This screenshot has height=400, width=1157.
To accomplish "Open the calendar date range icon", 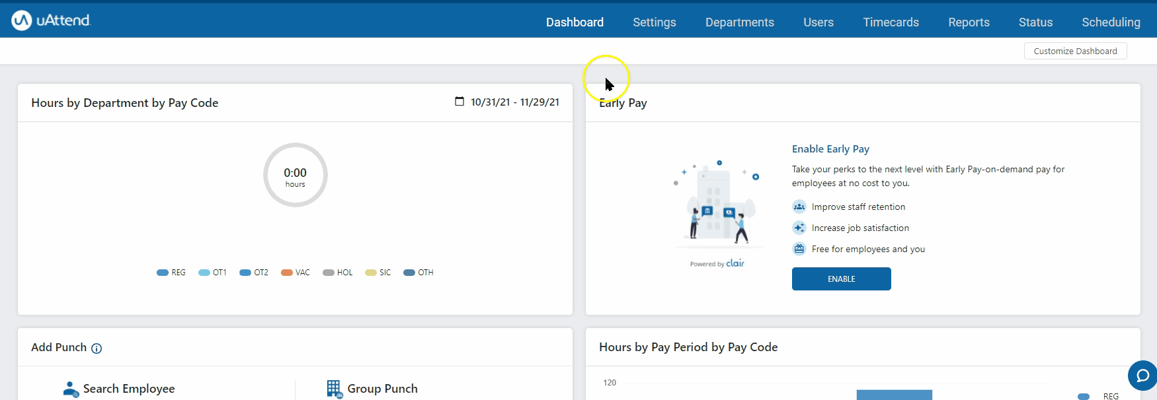I will pos(459,102).
